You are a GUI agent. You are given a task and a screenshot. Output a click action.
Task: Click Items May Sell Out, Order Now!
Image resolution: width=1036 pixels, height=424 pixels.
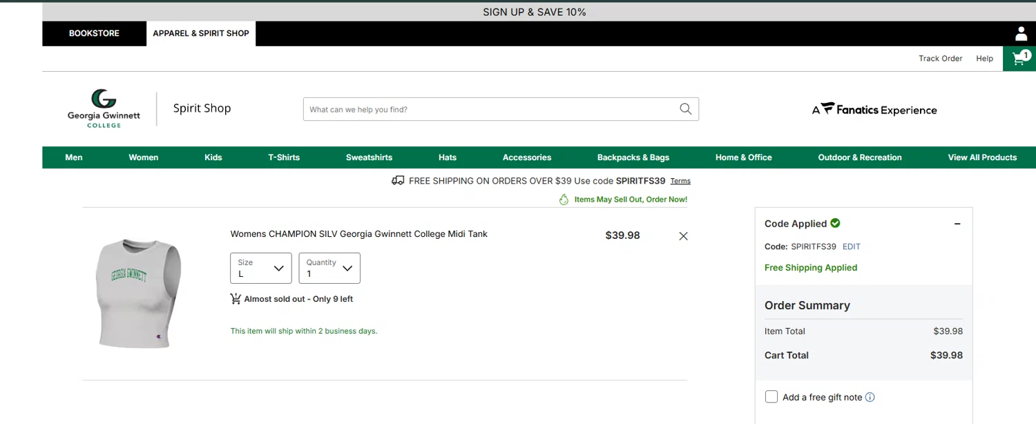(631, 200)
